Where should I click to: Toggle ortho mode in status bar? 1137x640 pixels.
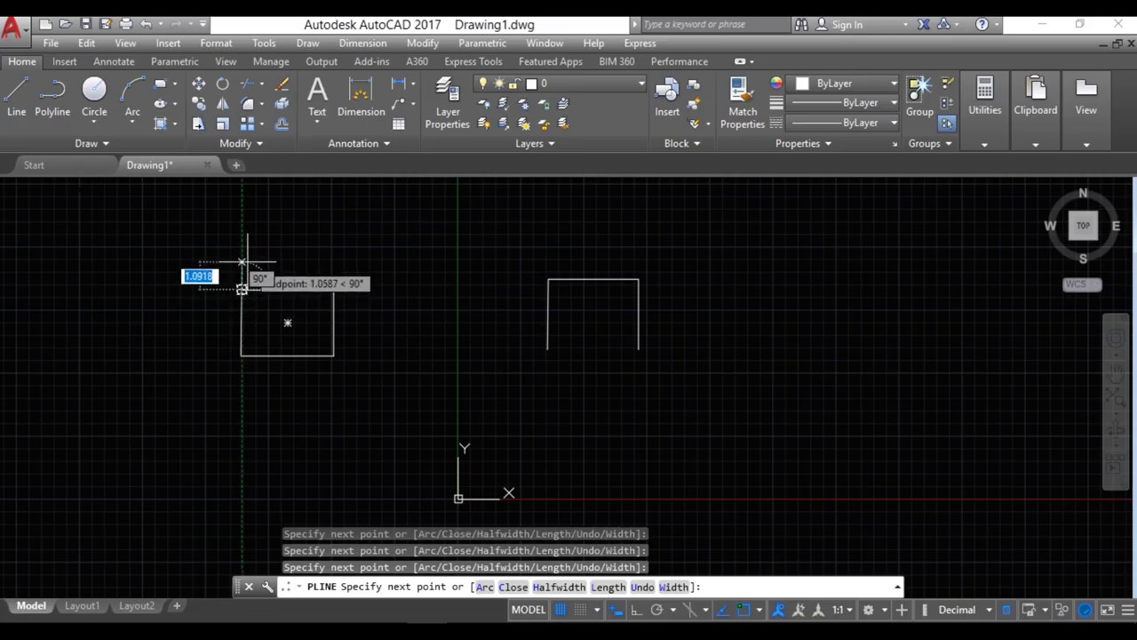(x=636, y=610)
